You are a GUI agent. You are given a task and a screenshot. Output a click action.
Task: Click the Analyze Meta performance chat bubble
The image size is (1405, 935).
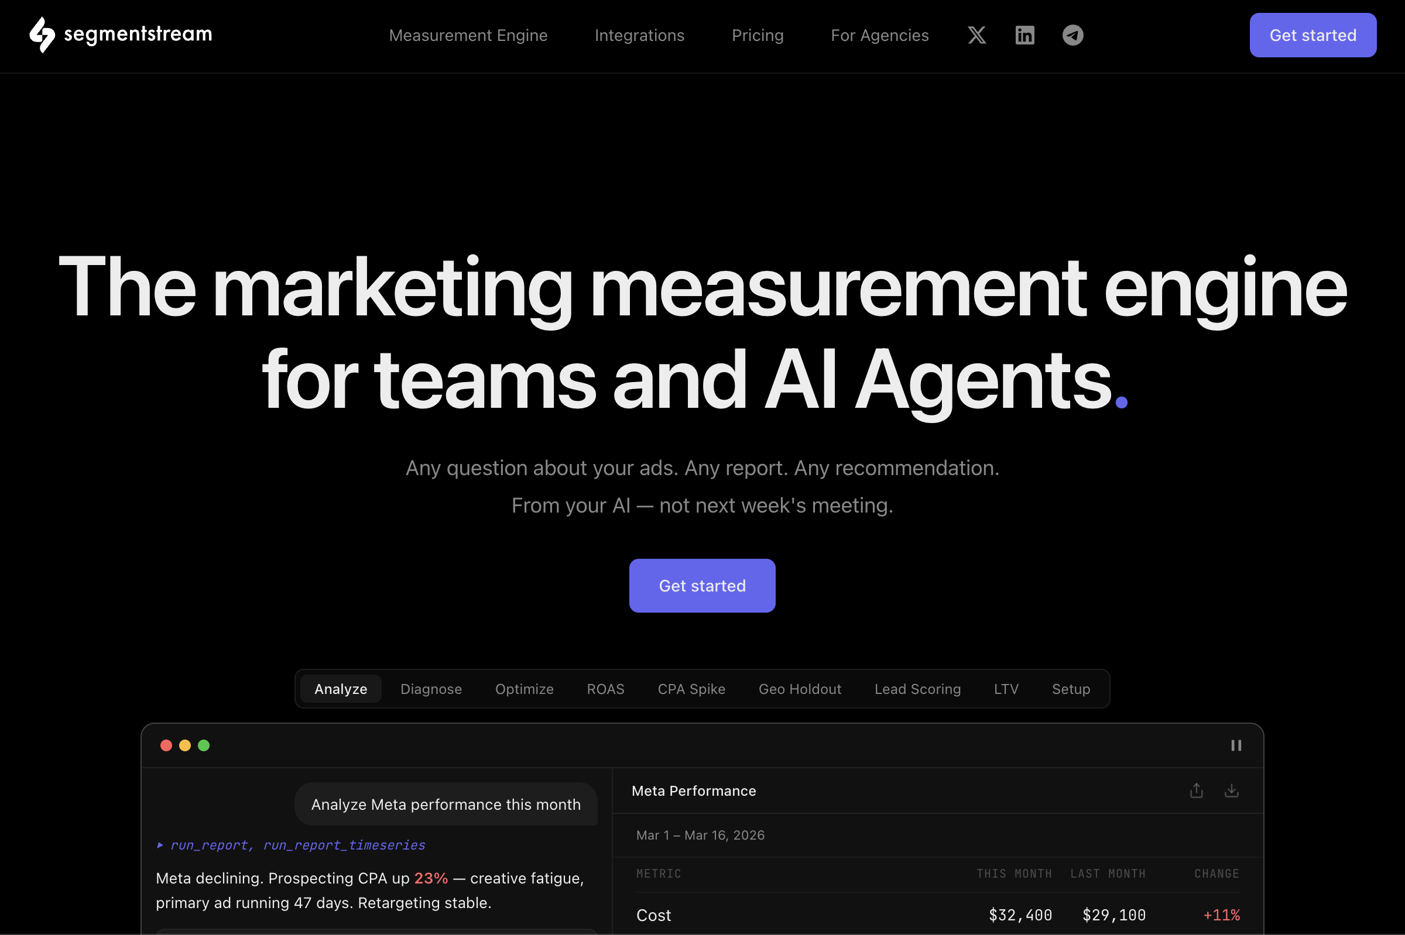(x=446, y=805)
